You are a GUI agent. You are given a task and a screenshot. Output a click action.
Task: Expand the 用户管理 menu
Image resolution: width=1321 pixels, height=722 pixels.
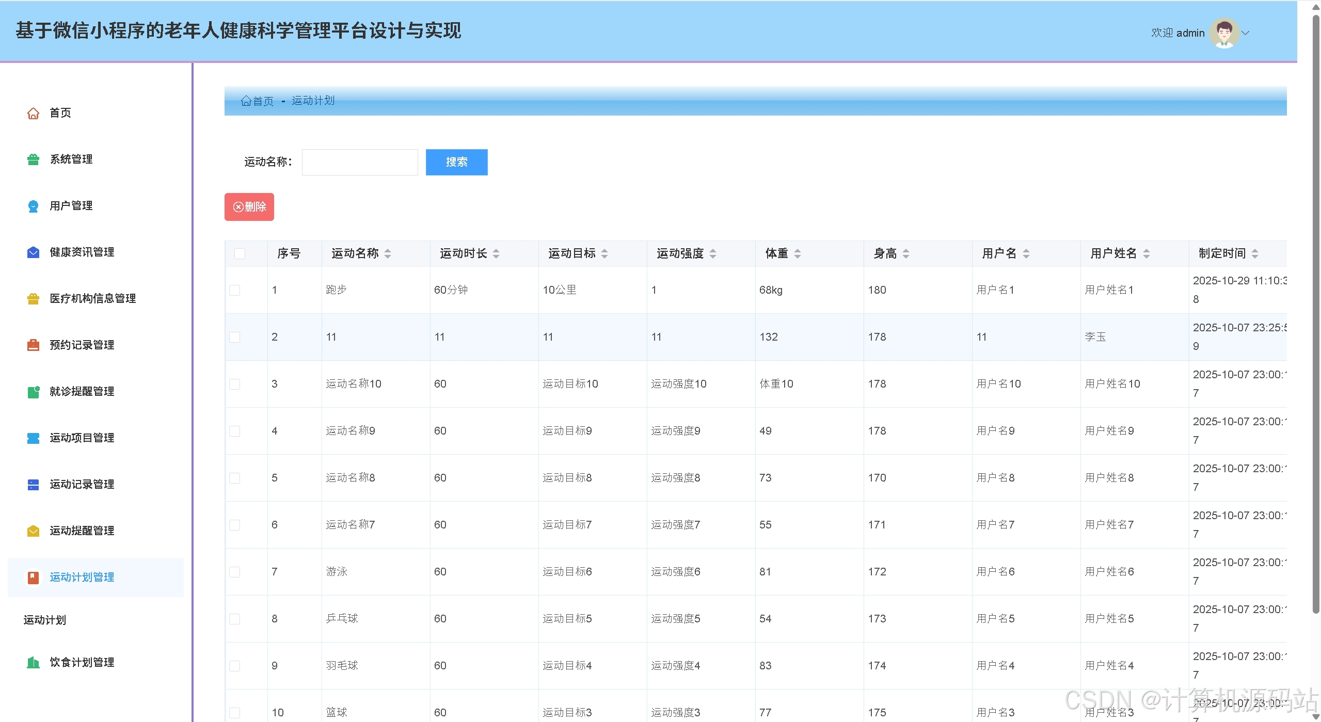[x=96, y=206]
